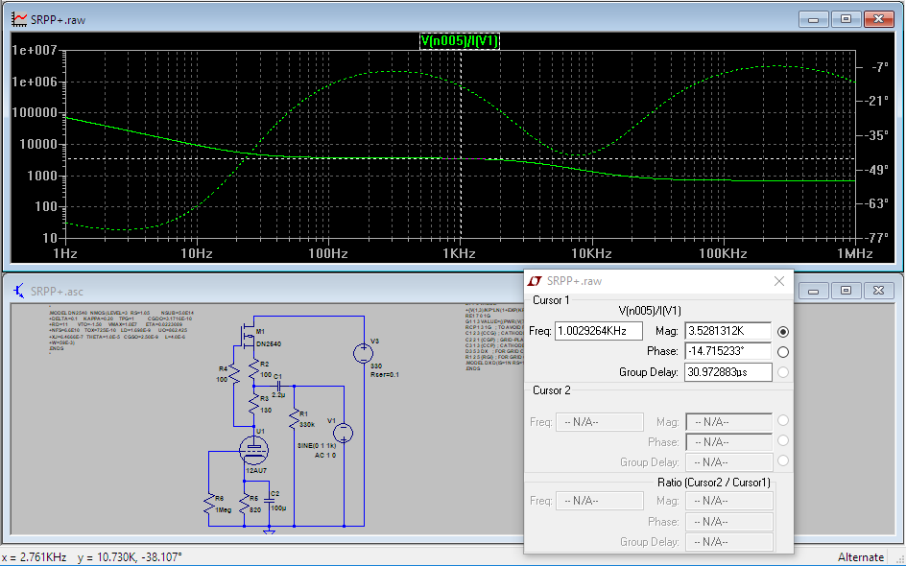
Task: Maximize the SRPP+.asc schematic window
Action: click(x=846, y=290)
